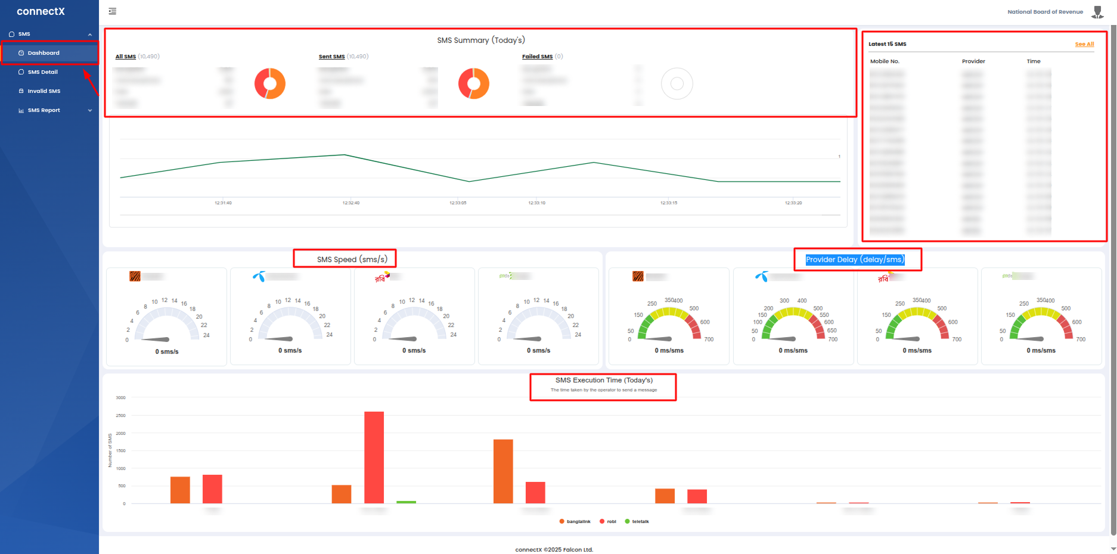Open the SMS Detail page
The width and height of the screenshot is (1117, 554).
click(43, 72)
